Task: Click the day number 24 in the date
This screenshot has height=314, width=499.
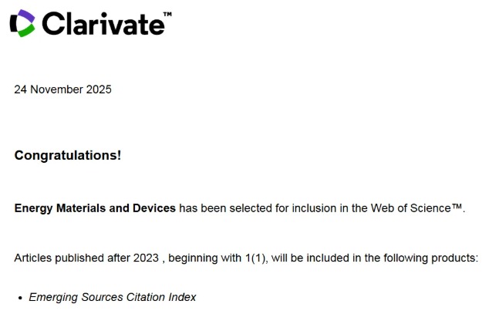Action: (x=21, y=89)
